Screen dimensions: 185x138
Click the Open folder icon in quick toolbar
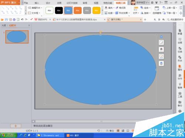(2, 20)
